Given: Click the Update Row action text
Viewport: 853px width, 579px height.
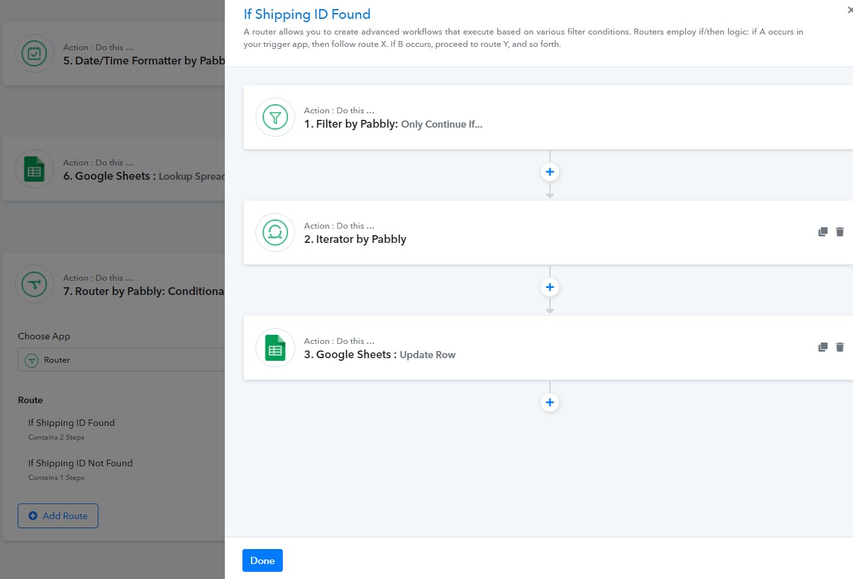Looking at the screenshot, I should (427, 355).
